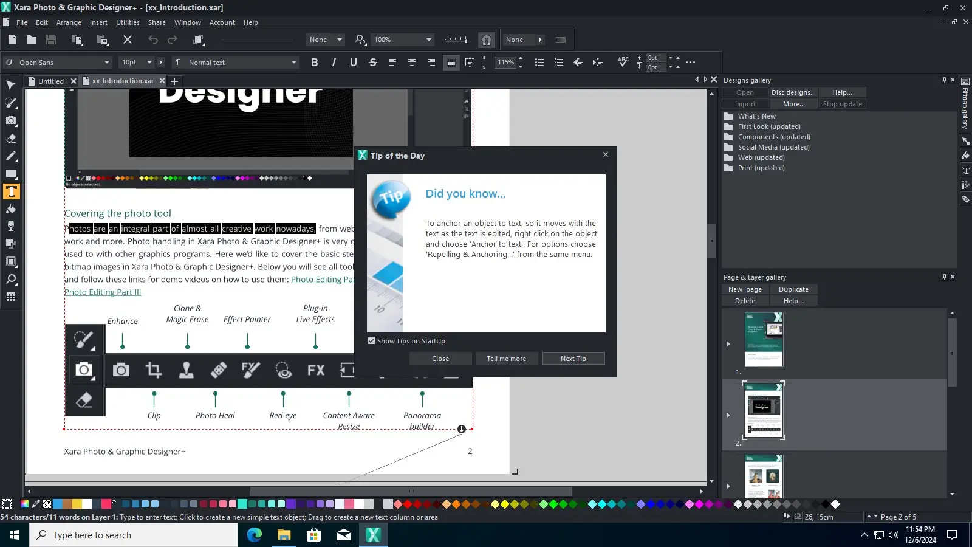Select the Rectangle shape tool
This screenshot has height=547, width=972.
10,174
